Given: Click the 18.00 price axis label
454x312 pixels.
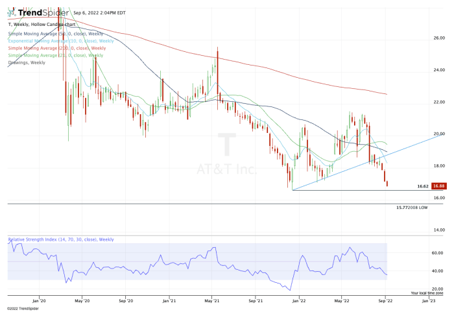Looking at the screenshot, I should [x=439, y=166].
